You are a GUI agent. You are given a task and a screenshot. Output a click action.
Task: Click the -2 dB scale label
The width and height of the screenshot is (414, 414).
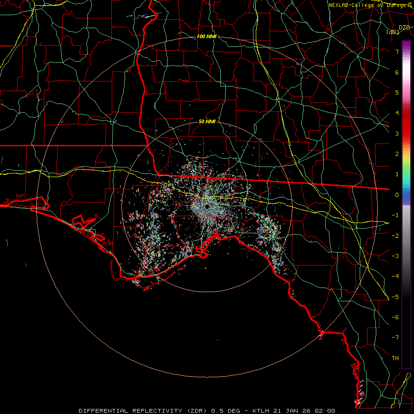[395, 236]
